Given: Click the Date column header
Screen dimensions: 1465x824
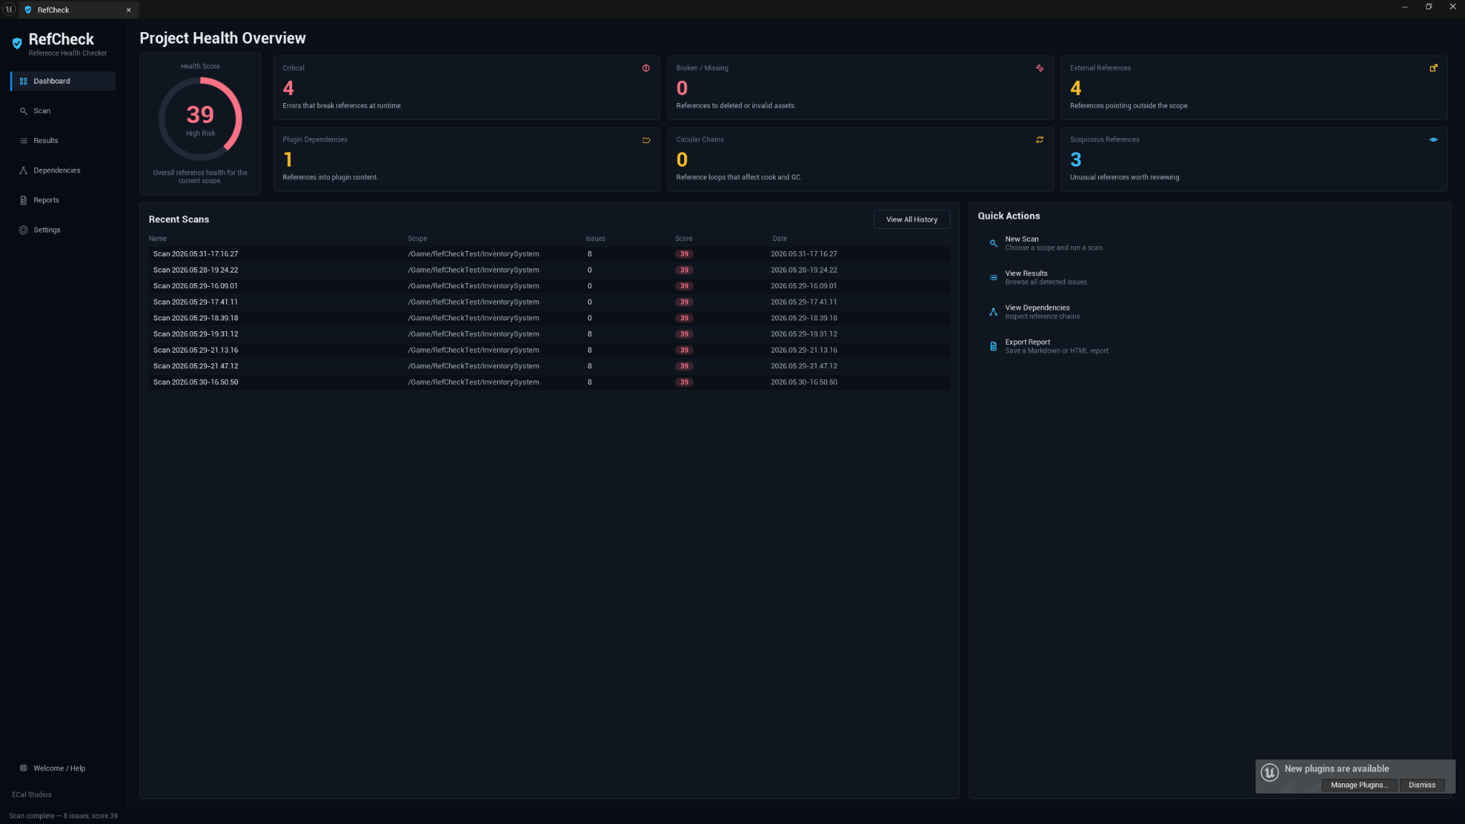Looking at the screenshot, I should click(780, 239).
